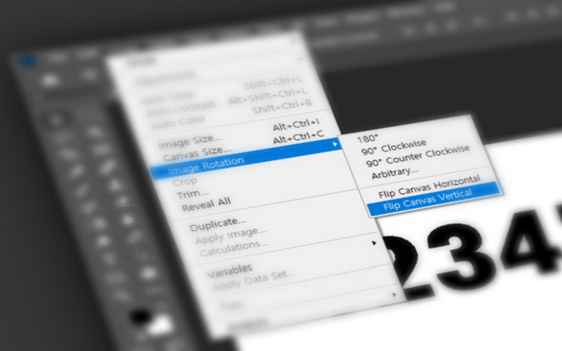Open the Arbitrary... rotation dialog
Image resolution: width=562 pixels, height=351 pixels.
[x=394, y=171]
